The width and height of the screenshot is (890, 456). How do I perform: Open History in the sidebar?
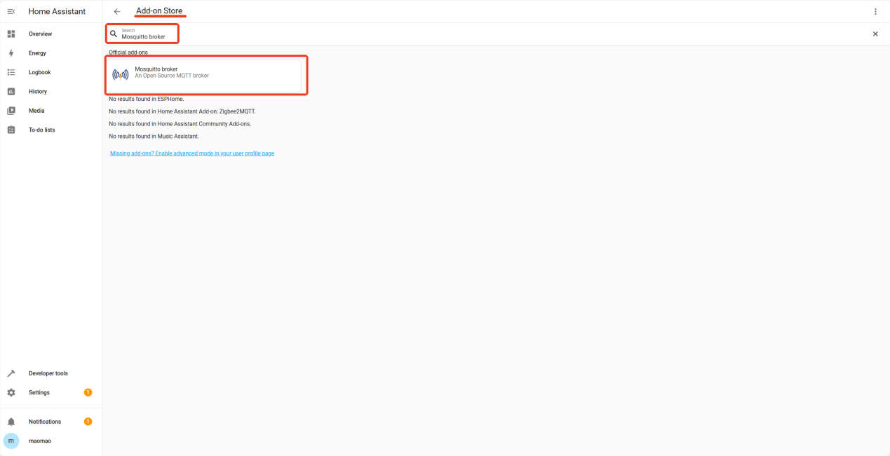pos(51,92)
